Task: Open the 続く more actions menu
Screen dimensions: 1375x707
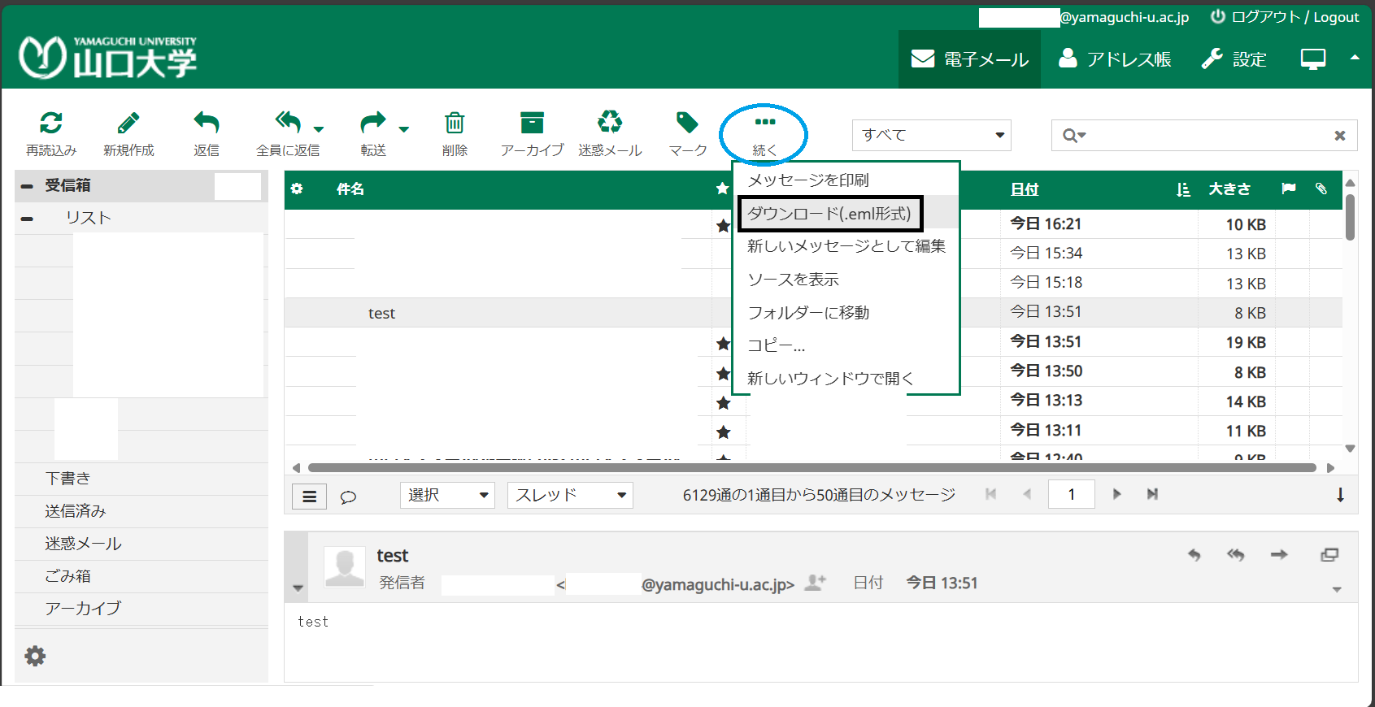Action: click(764, 134)
